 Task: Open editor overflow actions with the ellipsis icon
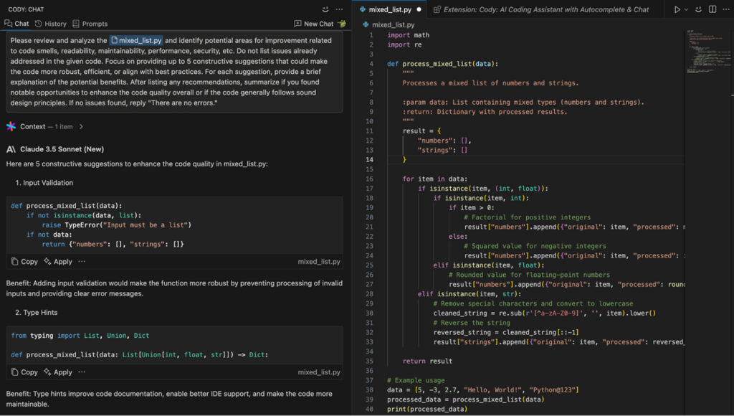pos(726,9)
